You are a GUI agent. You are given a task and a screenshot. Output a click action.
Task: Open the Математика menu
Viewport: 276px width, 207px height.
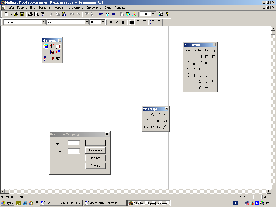point(75,8)
